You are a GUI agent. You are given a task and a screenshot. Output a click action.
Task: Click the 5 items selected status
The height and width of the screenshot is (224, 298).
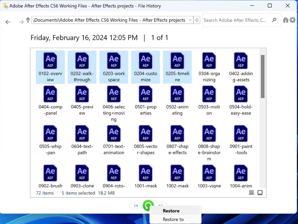78,193
